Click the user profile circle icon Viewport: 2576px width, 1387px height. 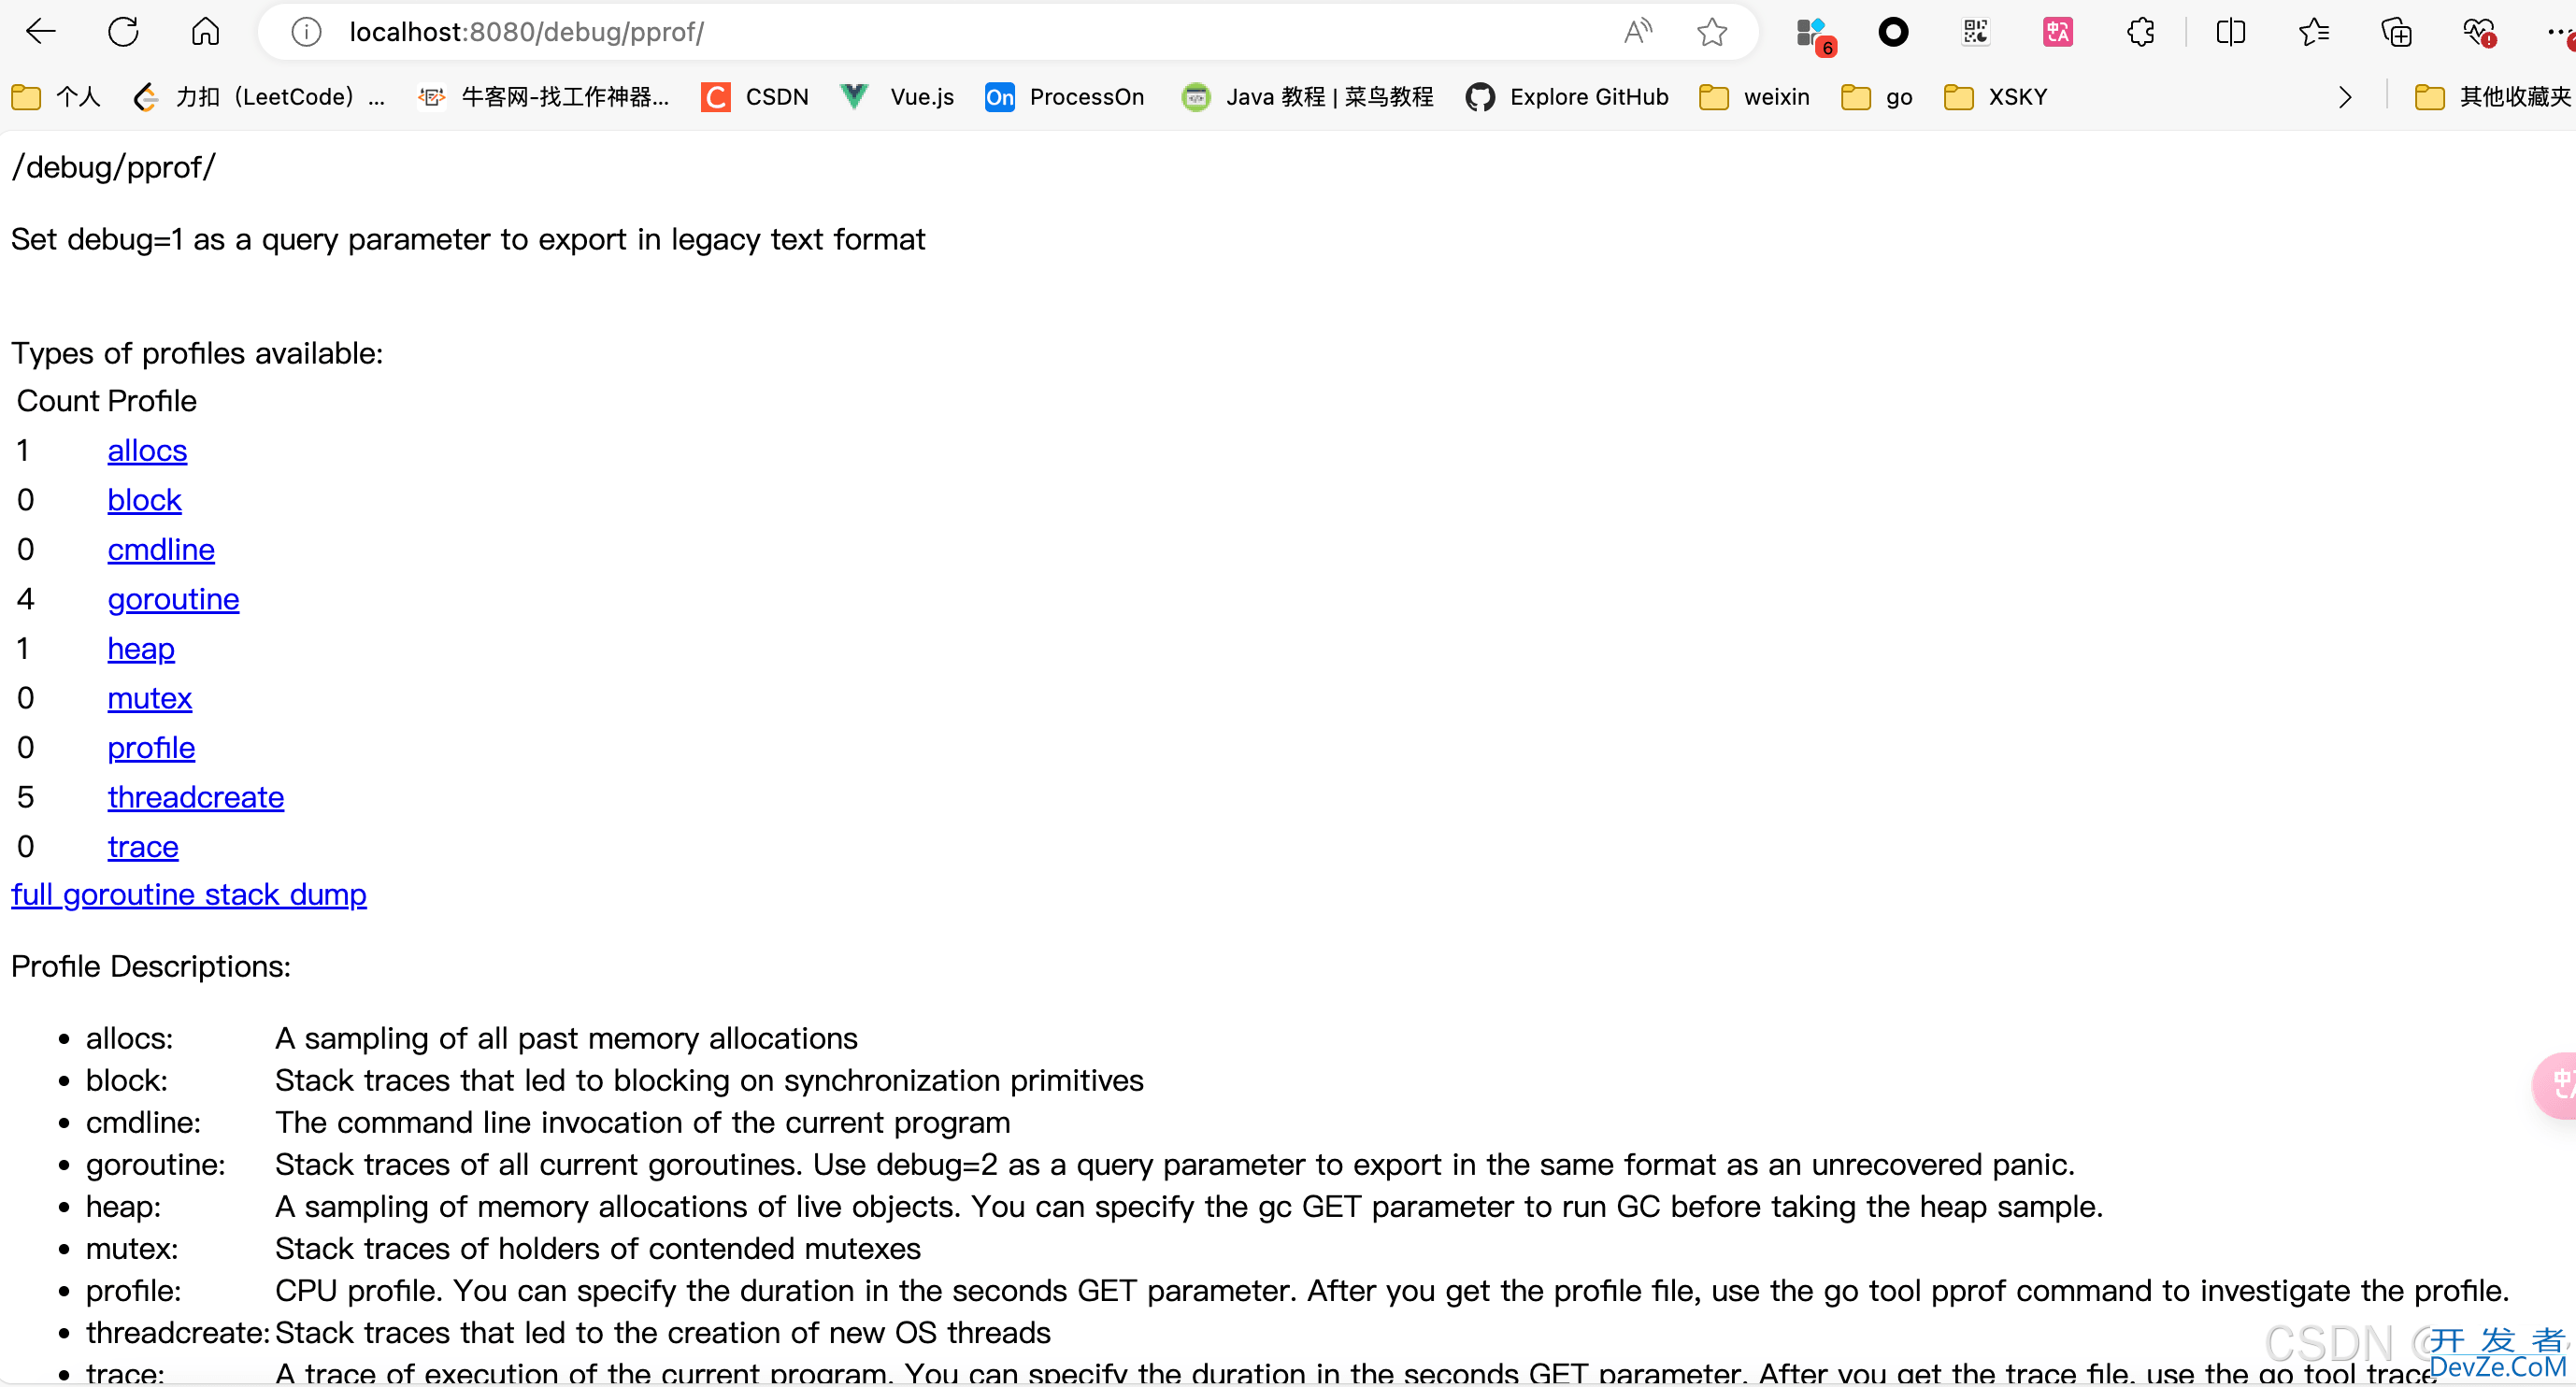[1891, 31]
